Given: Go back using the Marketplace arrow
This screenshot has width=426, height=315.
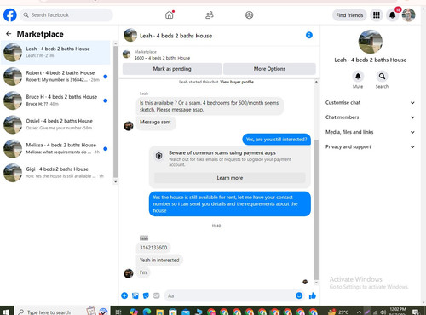Looking at the screenshot, I should [x=9, y=34].
